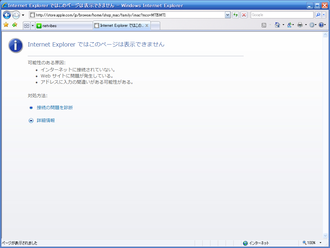Click the Print icon
Image resolution: width=330 pixels, height=248 pixels.
tap(300, 25)
